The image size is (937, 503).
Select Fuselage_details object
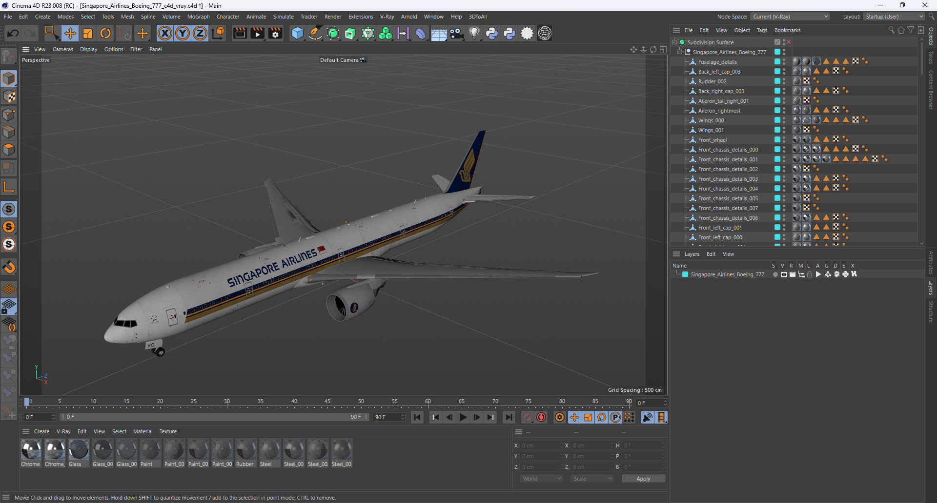pyautogui.click(x=717, y=62)
